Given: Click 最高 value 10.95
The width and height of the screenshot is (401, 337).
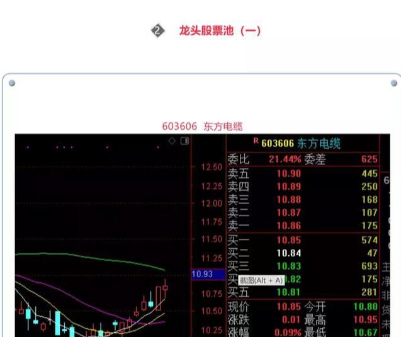Looking at the screenshot, I should coord(366,319).
